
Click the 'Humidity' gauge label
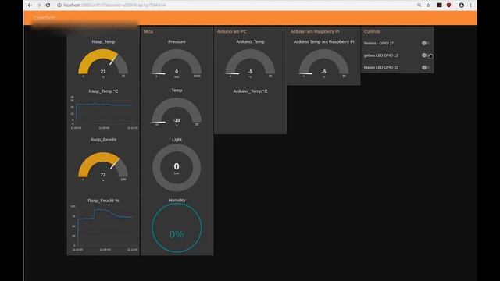point(177,200)
